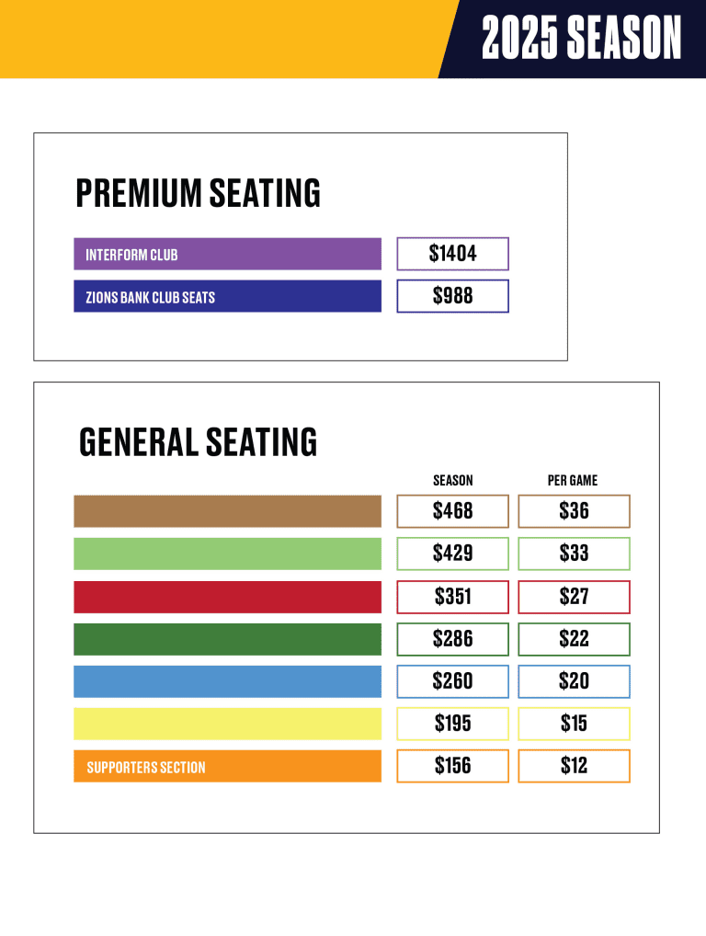Select the brown general seating bar

227,511
